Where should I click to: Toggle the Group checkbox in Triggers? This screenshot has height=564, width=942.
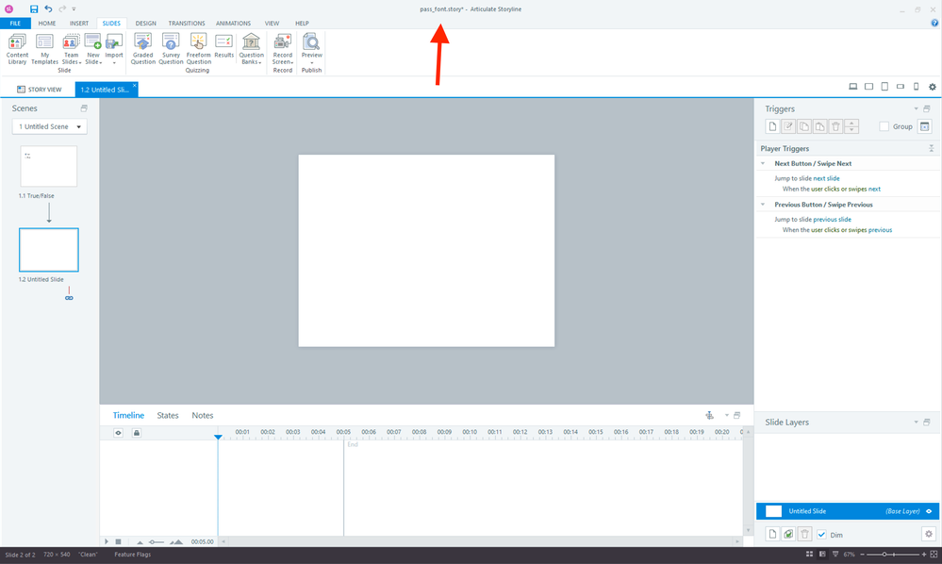pyautogui.click(x=884, y=126)
